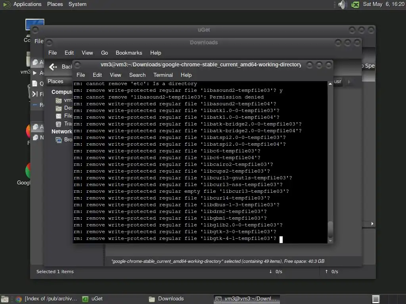Click the terminal window menu button at title left
Viewport: 406px width, 304px height.
pos(77,65)
